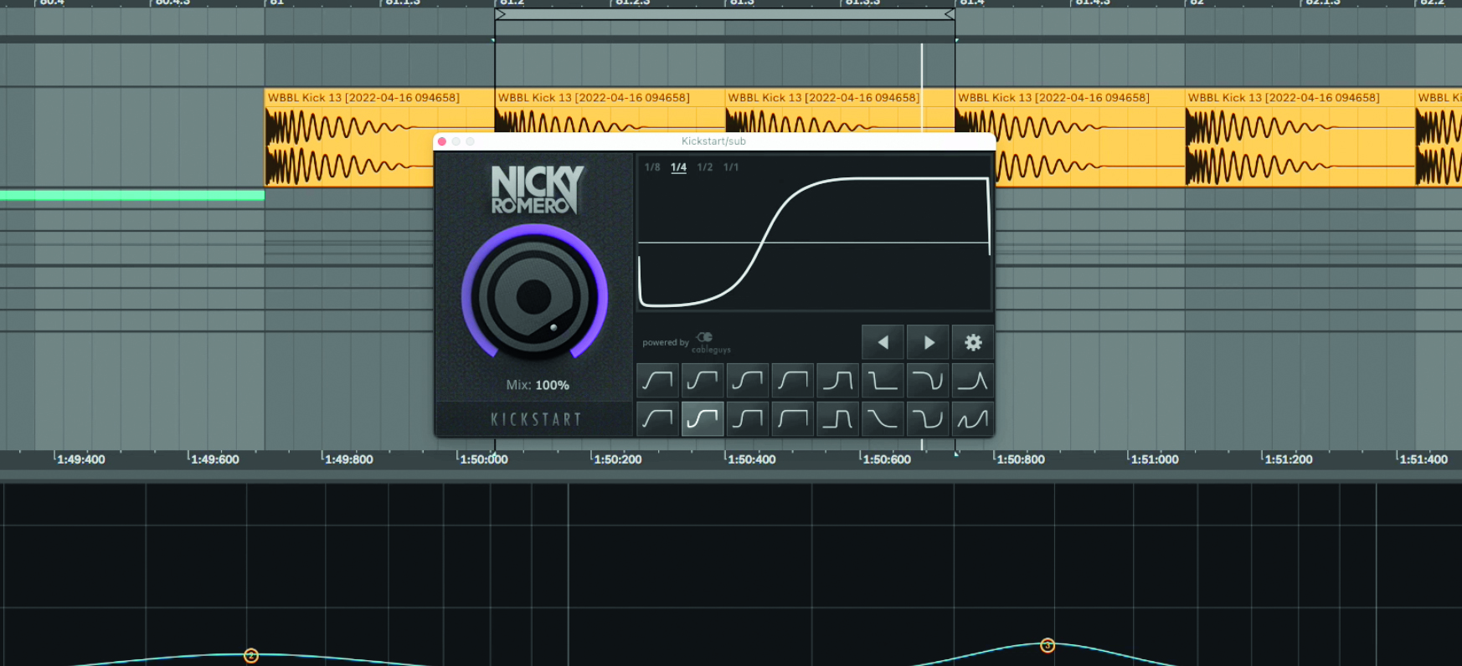Viewport: 1462px width, 666px height.
Task: Click the 1:50:800 mark on the time ruler
Action: [x=1021, y=459]
